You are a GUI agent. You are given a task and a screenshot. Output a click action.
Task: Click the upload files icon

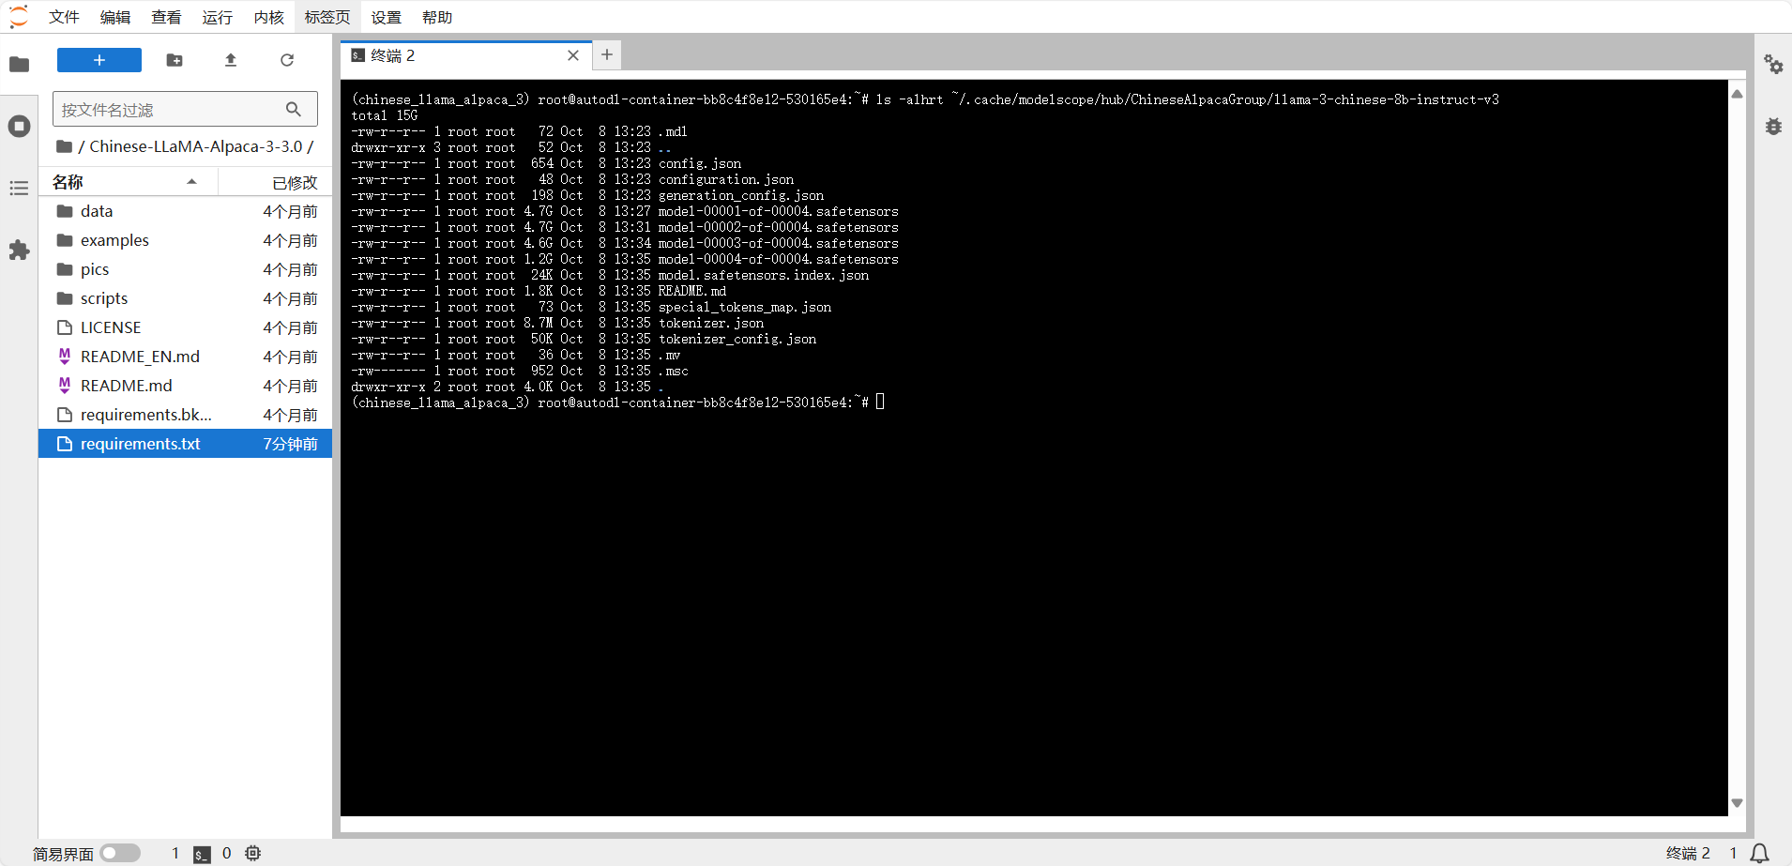pyautogui.click(x=231, y=60)
